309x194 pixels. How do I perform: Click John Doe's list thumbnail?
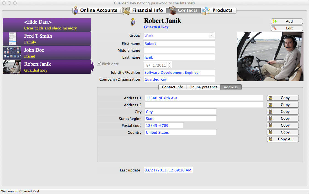click(x=12, y=53)
